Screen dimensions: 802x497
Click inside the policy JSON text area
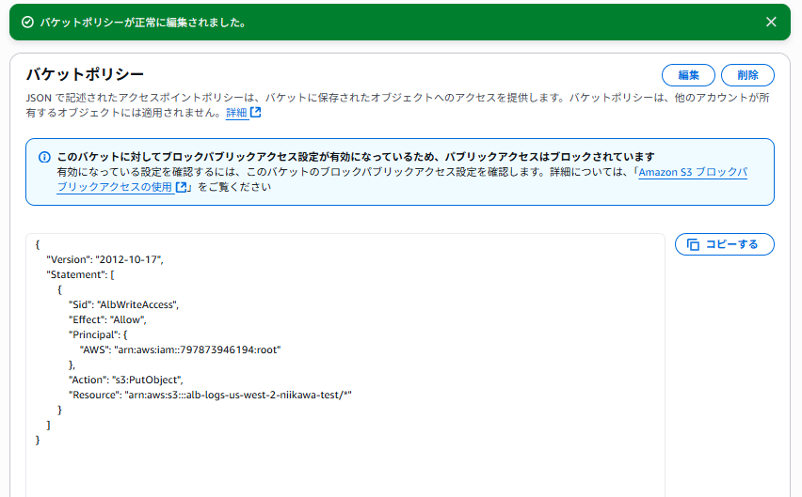[x=345, y=365]
